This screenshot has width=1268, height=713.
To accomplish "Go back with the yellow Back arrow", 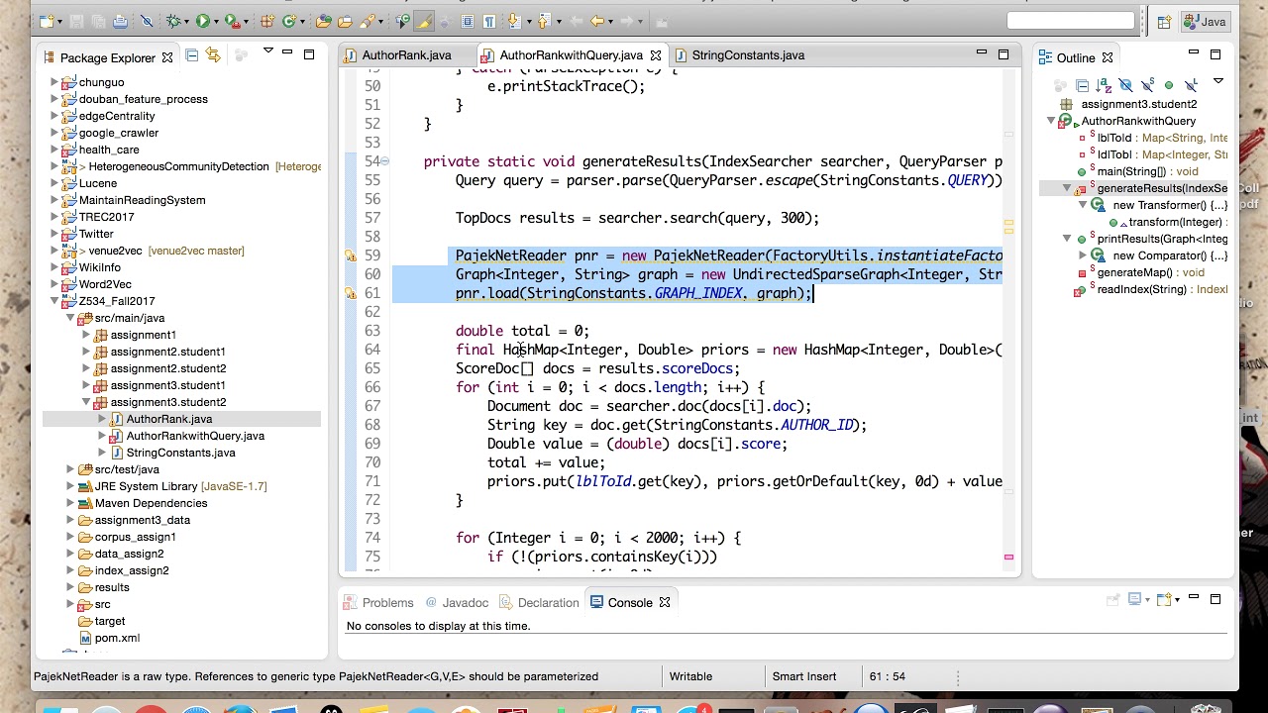I will click(597, 21).
